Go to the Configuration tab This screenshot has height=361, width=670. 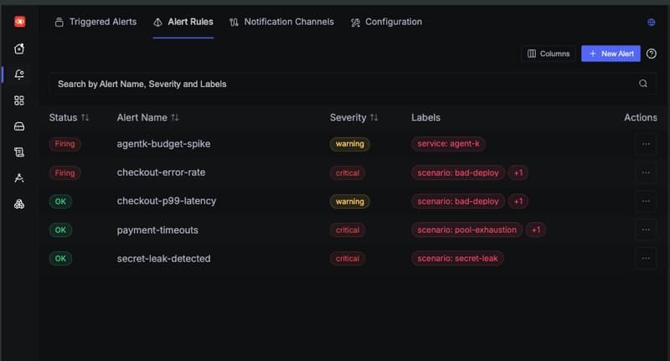[x=386, y=22]
